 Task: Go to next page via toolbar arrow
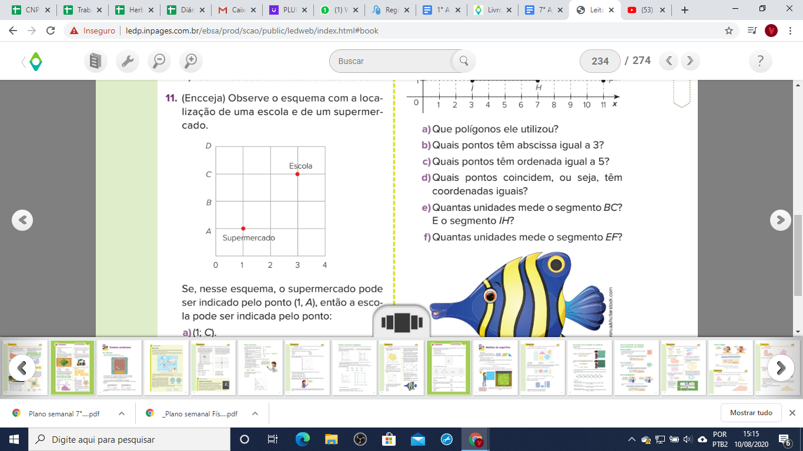[x=690, y=60]
